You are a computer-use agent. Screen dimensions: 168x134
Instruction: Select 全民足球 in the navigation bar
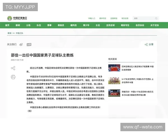(x=110, y=25)
